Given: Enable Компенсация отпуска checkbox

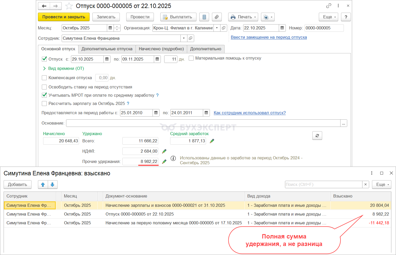Looking at the screenshot, I should (44, 78).
